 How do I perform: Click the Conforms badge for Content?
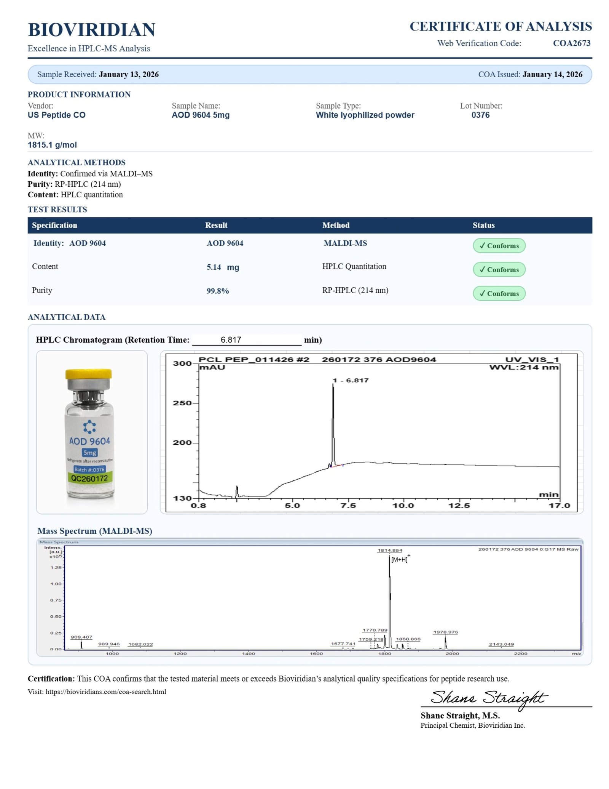pyautogui.click(x=499, y=269)
